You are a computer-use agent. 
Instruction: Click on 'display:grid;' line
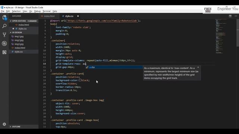64,57
